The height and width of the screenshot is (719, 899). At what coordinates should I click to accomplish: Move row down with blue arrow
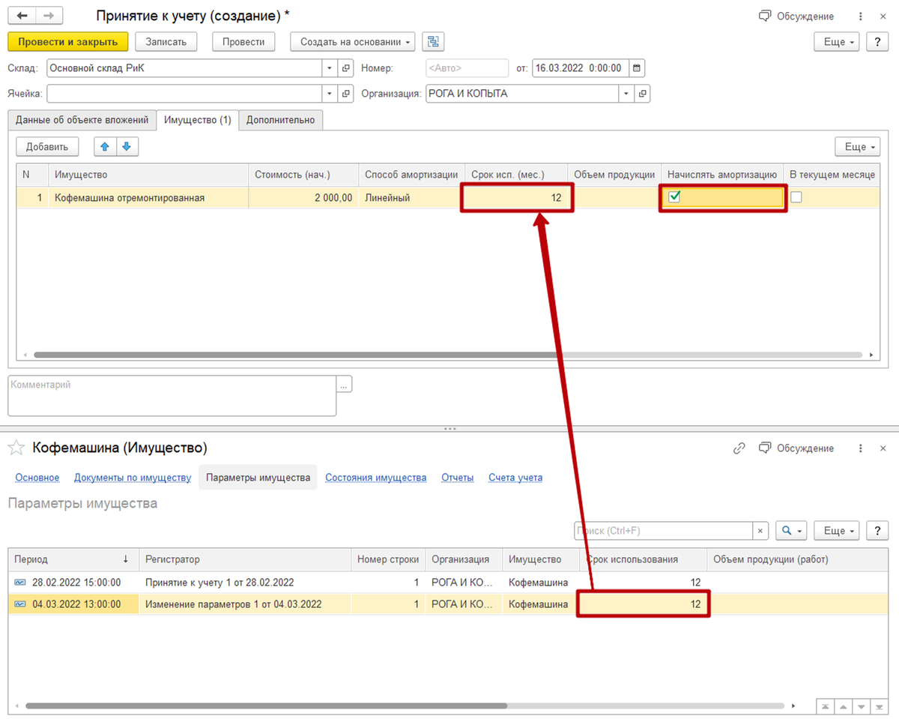tap(127, 147)
